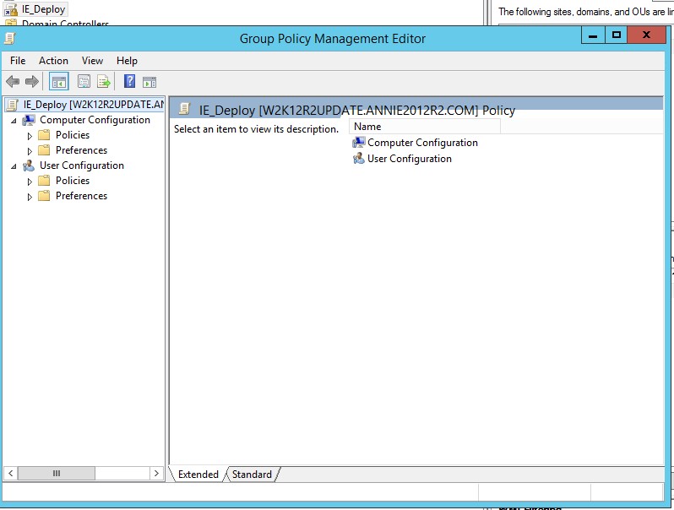Viewport: 674px width, 510px height.
Task: Click the Back arrow toolbar icon
Action: (13, 82)
